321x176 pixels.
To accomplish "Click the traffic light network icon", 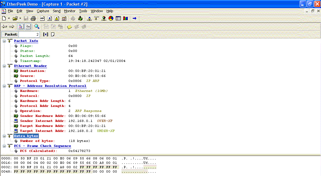I will (104, 18).
